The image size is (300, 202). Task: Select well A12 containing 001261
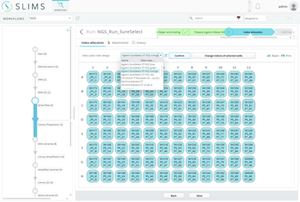pyautogui.click(x=249, y=77)
